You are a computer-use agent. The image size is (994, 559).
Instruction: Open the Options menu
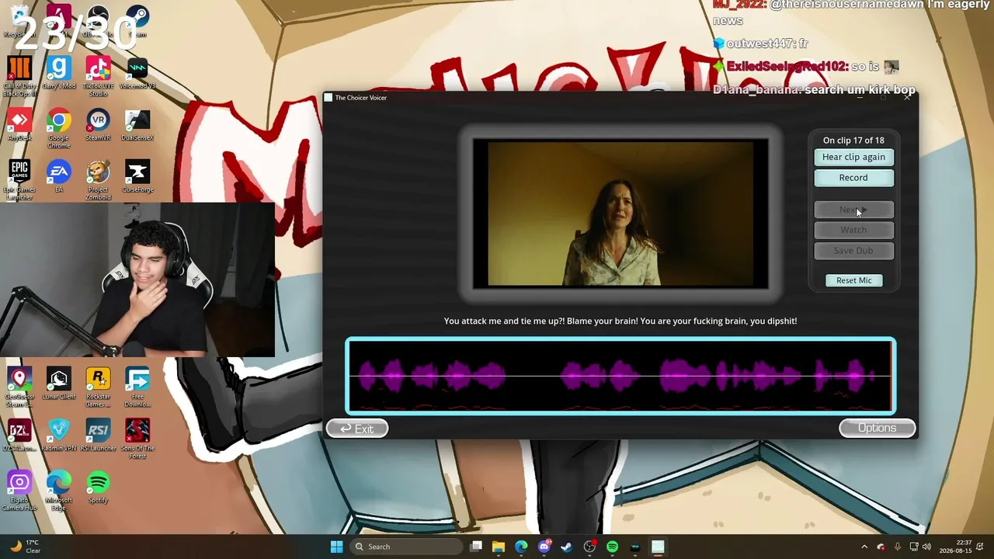pyautogui.click(x=877, y=428)
